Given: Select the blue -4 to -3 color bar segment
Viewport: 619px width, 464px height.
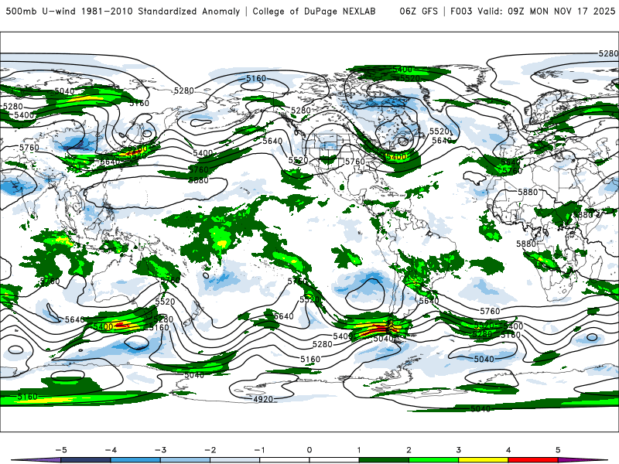Looking at the screenshot, I should coord(135,460).
